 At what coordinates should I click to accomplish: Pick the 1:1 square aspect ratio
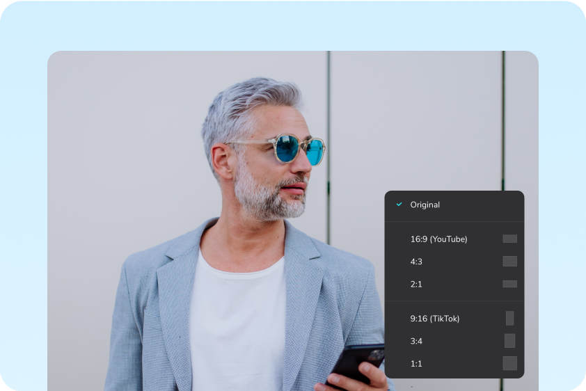[454, 363]
